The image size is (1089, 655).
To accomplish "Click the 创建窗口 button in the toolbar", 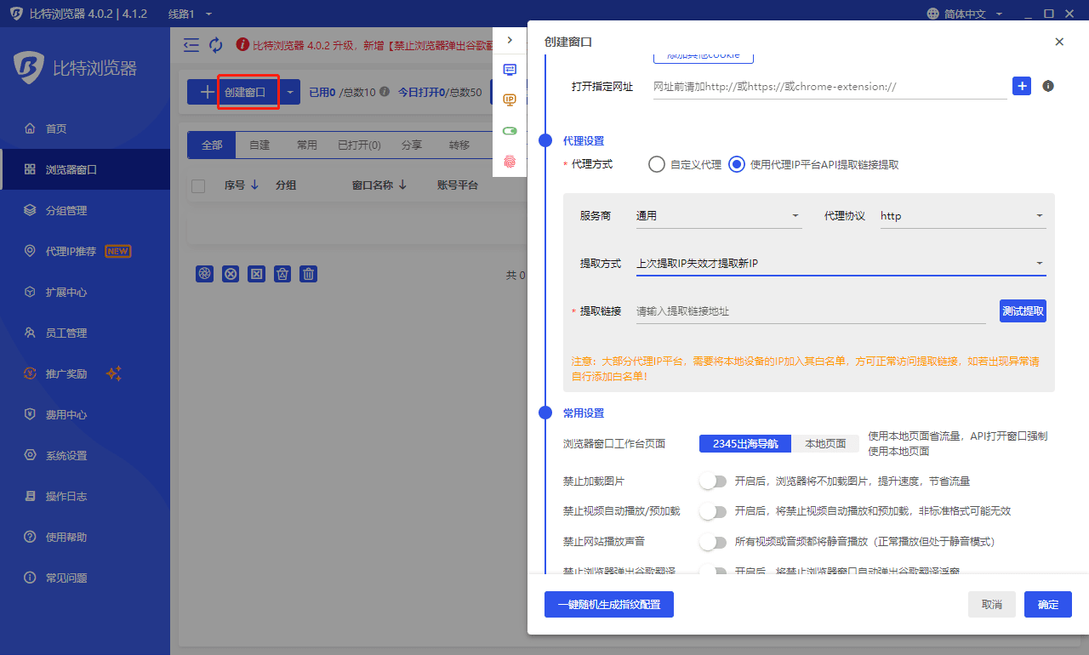I will [234, 92].
